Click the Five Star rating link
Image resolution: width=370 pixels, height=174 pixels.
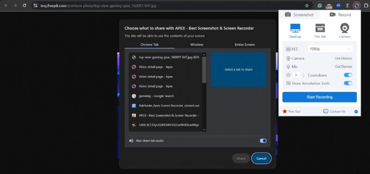(292, 111)
